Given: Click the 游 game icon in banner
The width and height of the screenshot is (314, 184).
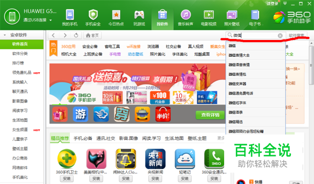Looking at the screenshot, I should point(80,114).
